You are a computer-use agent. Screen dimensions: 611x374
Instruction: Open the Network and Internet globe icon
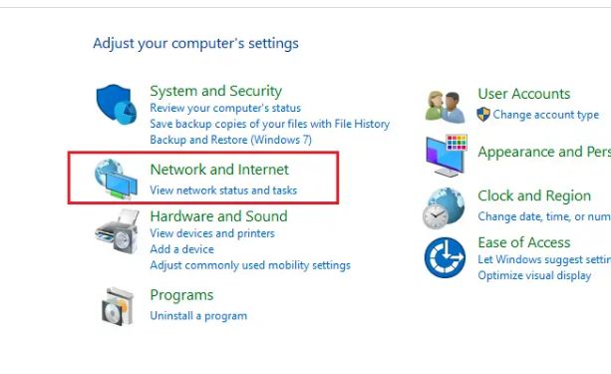pyautogui.click(x=117, y=179)
